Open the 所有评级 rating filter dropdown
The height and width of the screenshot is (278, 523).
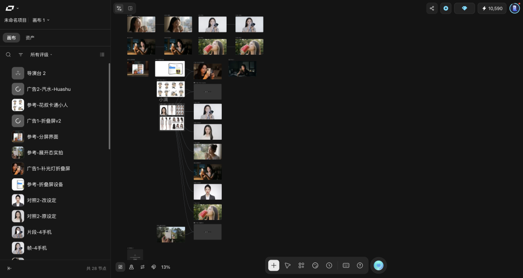pyautogui.click(x=41, y=55)
